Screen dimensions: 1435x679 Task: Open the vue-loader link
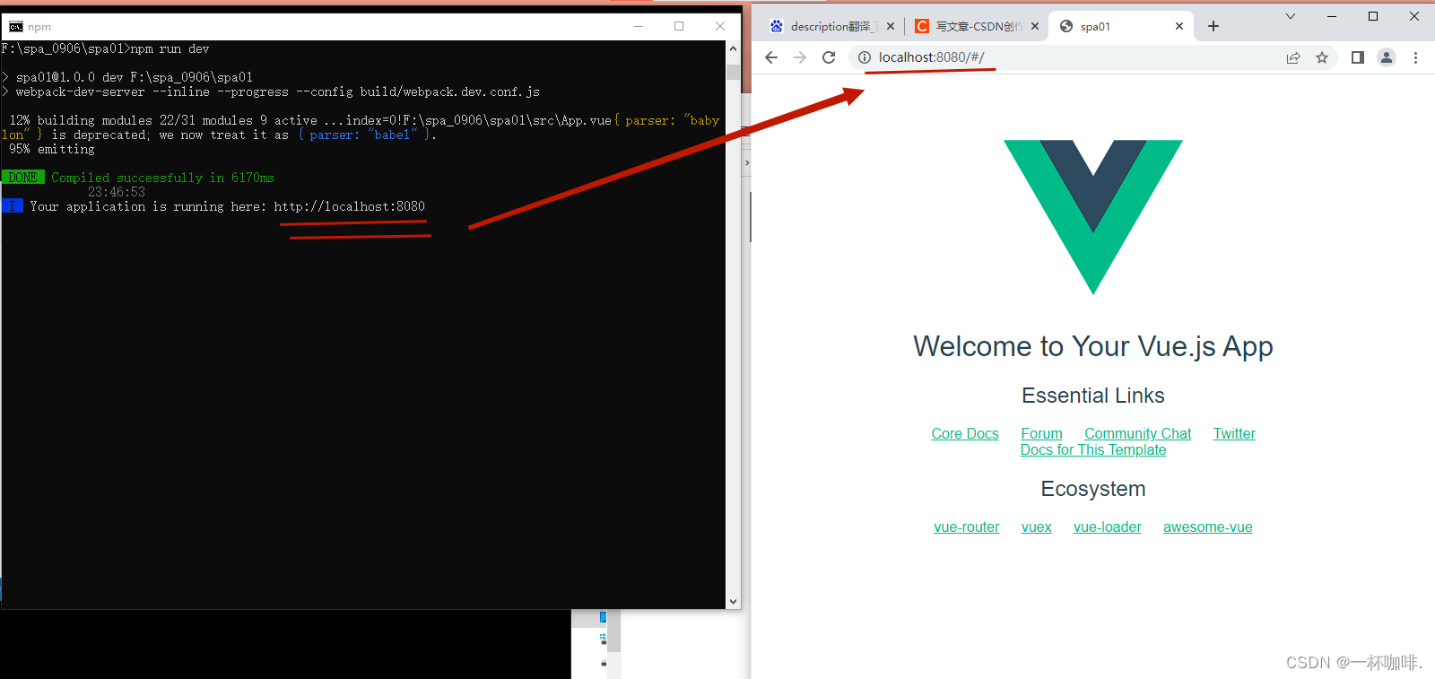tap(1108, 527)
